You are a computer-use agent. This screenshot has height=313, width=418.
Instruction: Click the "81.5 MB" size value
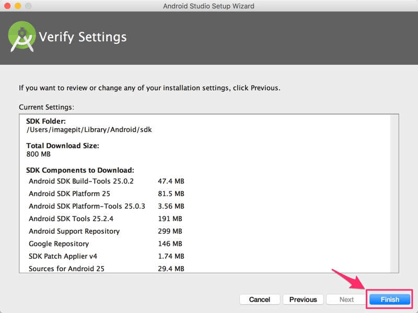click(x=171, y=194)
